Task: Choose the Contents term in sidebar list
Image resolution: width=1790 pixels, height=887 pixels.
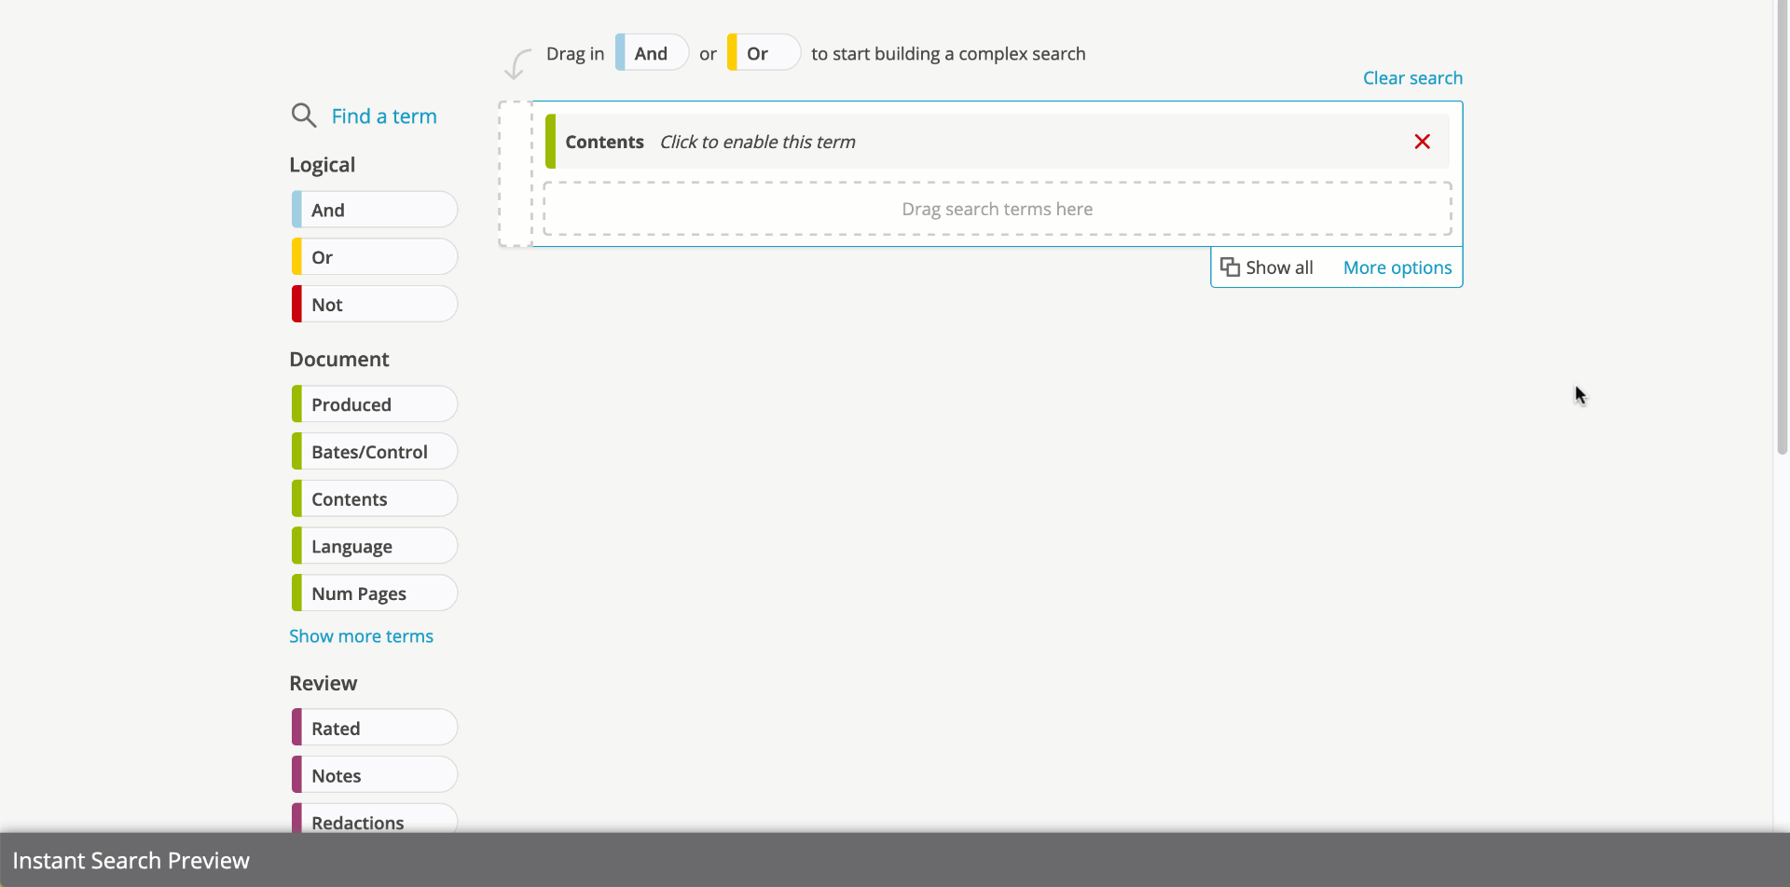Action: pos(375,499)
